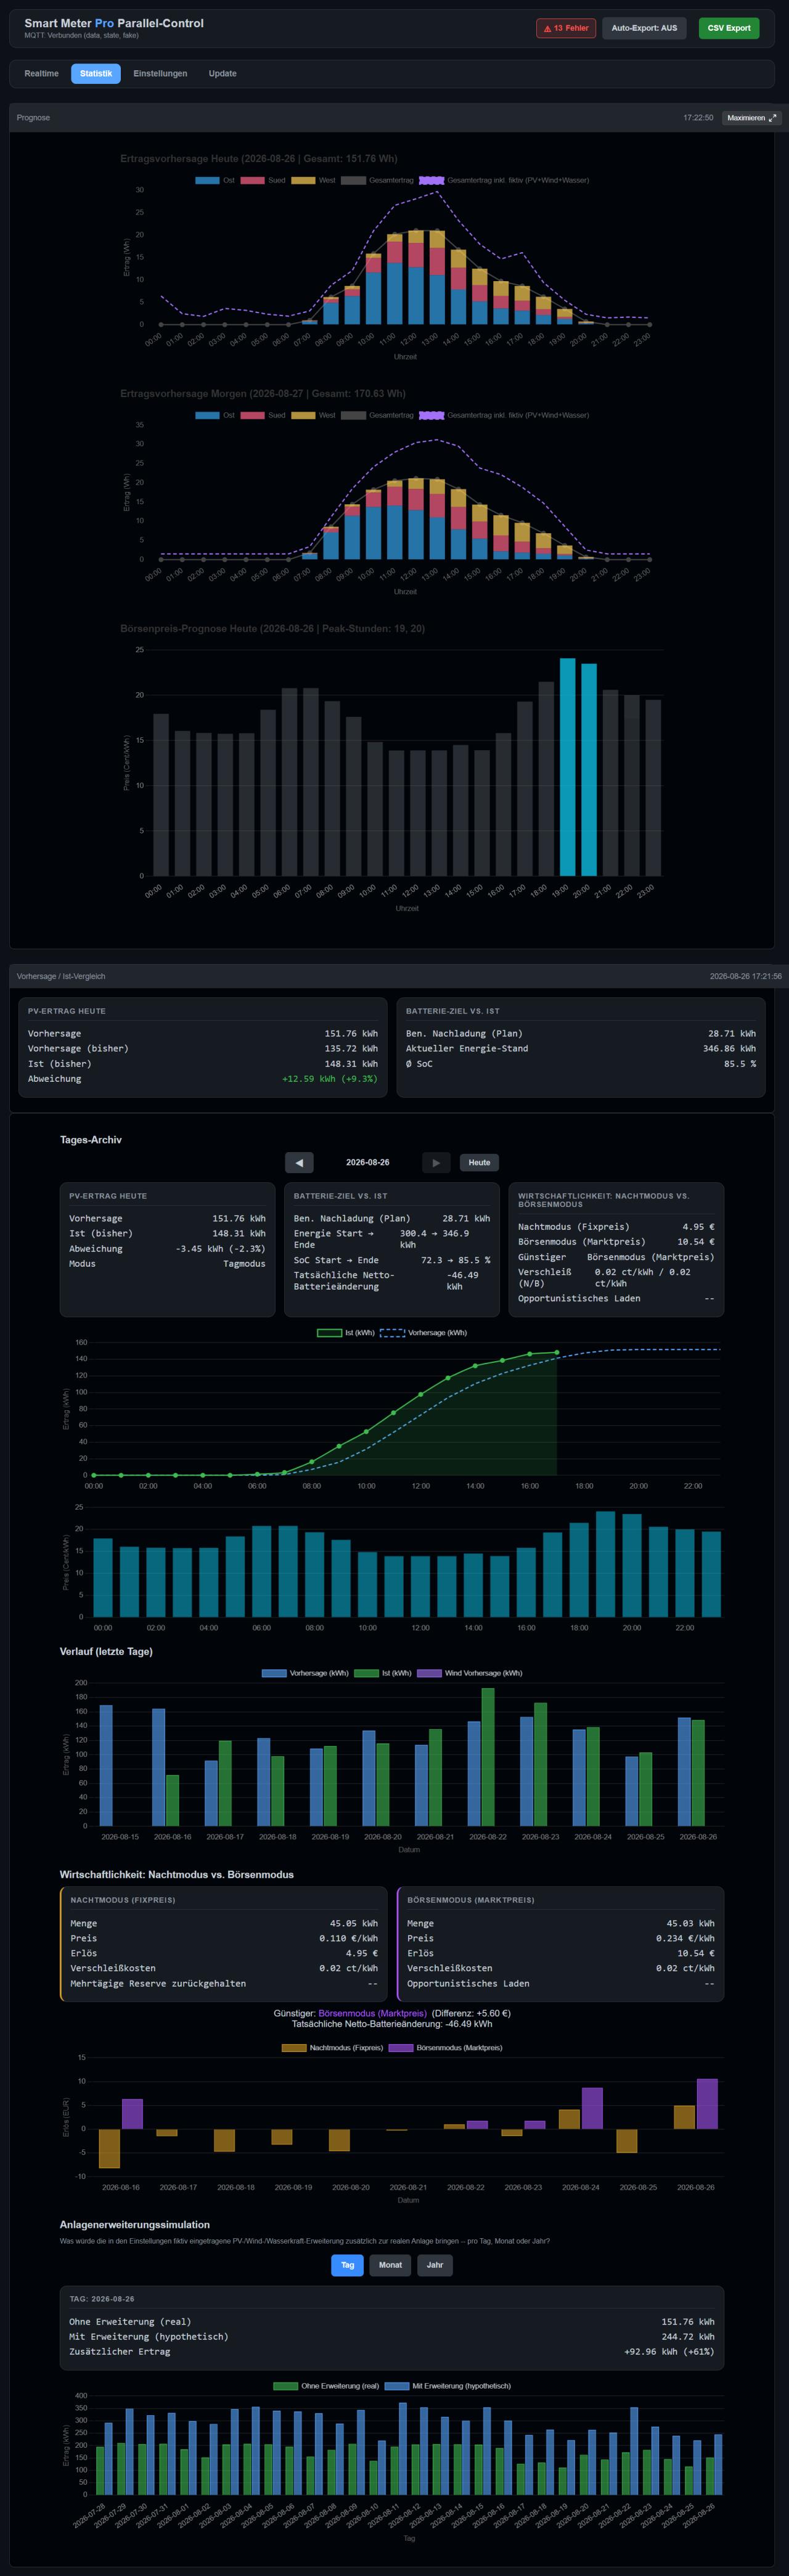Toggle Wind Vorhersage (kWh) legend in Verlauf
Viewport: 789px width, 2576px height.
click(429, 1673)
